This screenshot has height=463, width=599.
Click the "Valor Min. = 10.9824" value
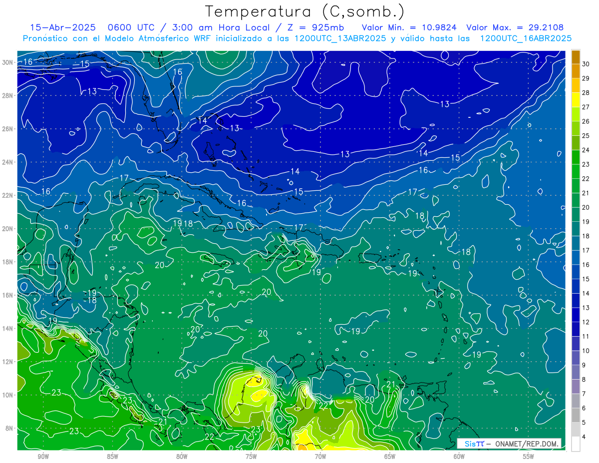[x=409, y=27]
